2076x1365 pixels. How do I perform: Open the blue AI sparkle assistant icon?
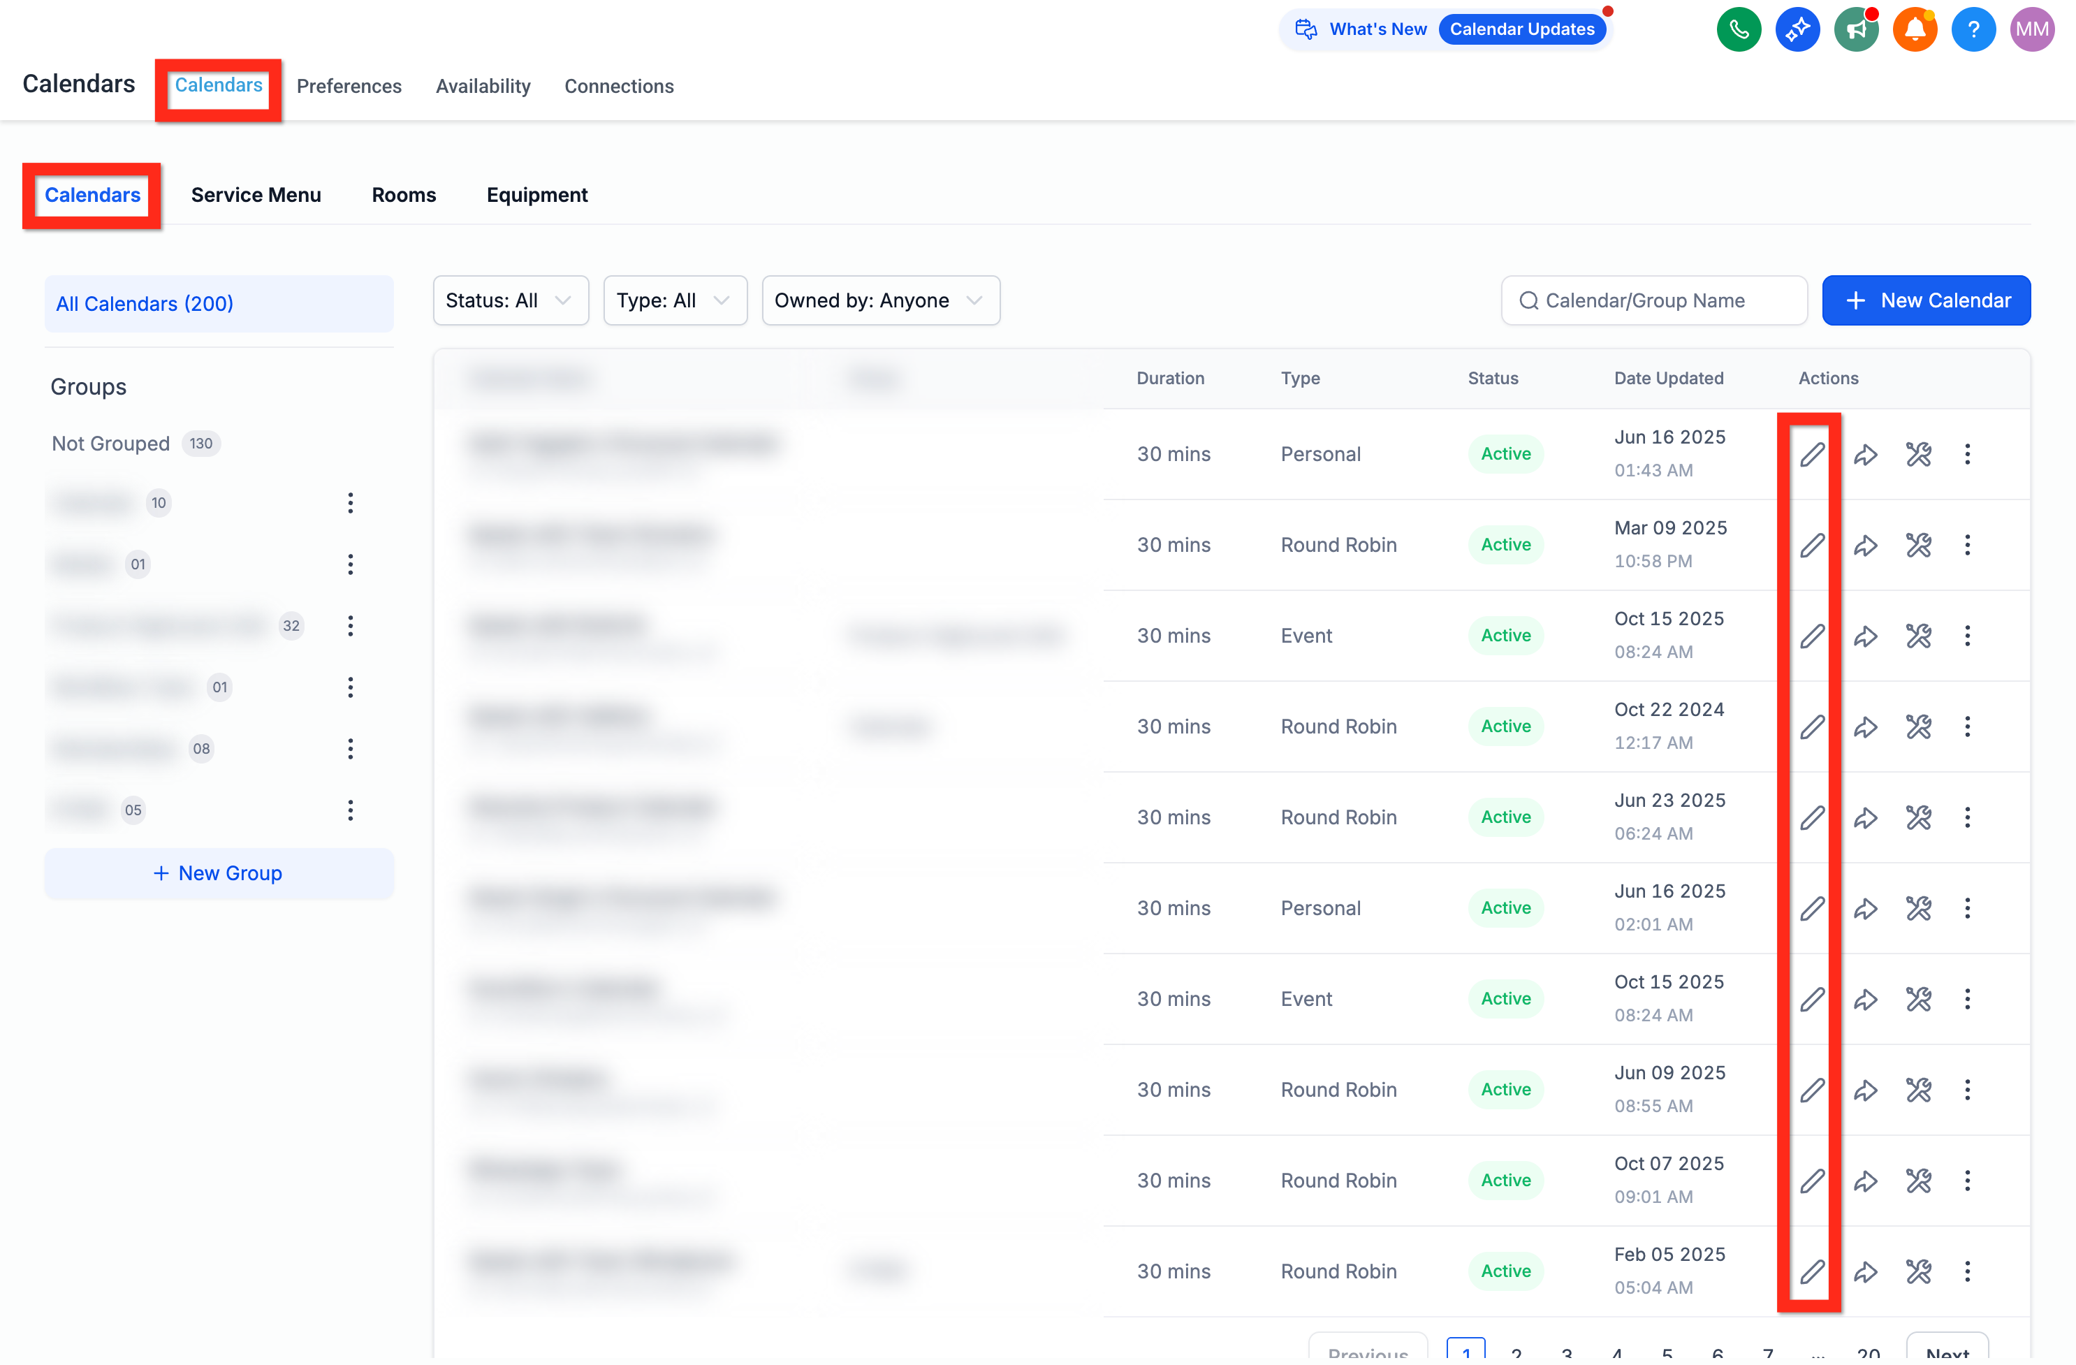pos(1797,29)
